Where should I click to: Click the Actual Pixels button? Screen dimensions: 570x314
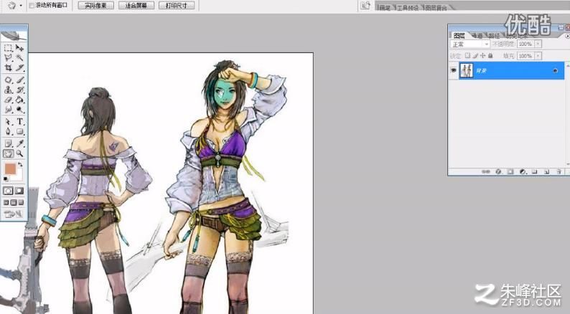tap(95, 6)
